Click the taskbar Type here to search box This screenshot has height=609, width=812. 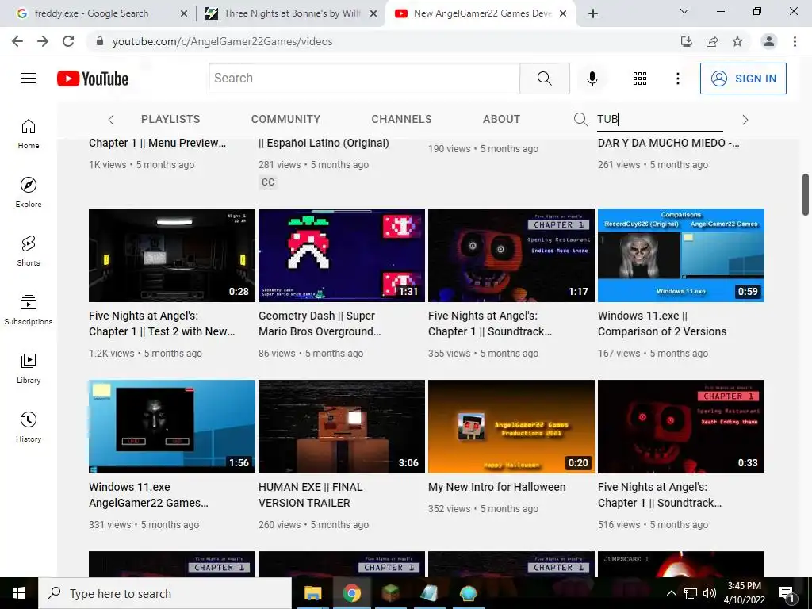point(165,593)
